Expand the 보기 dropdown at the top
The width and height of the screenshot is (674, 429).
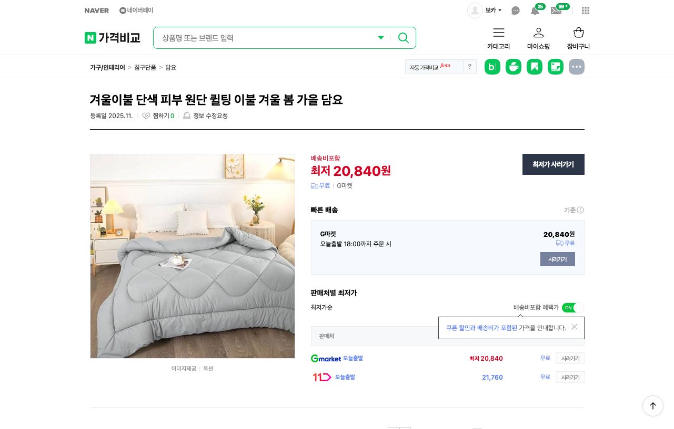[x=492, y=10]
